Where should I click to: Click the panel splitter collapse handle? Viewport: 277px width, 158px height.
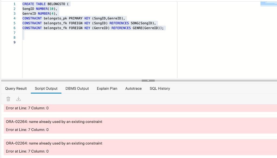click(x=148, y=80)
